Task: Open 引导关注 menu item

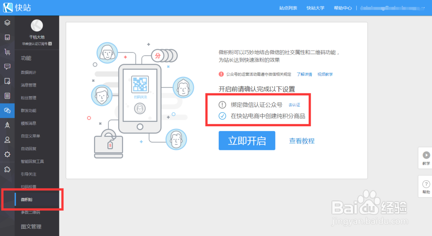Action: (29, 174)
